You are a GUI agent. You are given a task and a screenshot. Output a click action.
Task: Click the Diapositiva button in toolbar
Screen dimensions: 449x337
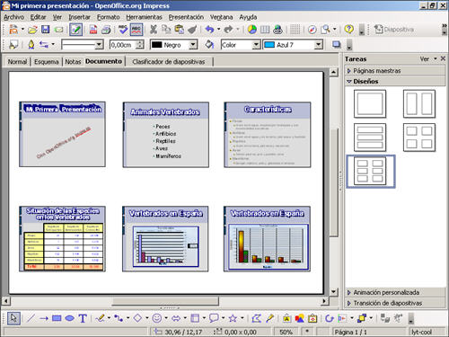pyautogui.click(x=394, y=30)
